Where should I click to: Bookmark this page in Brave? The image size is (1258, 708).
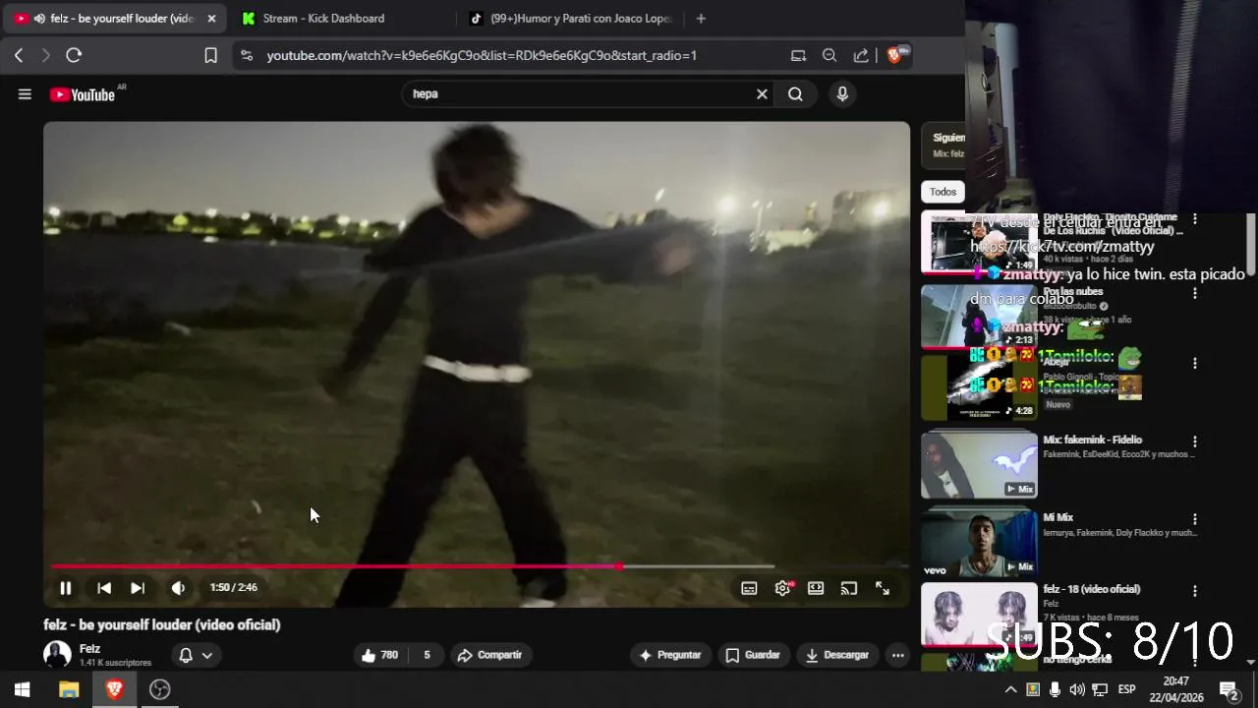coord(210,56)
